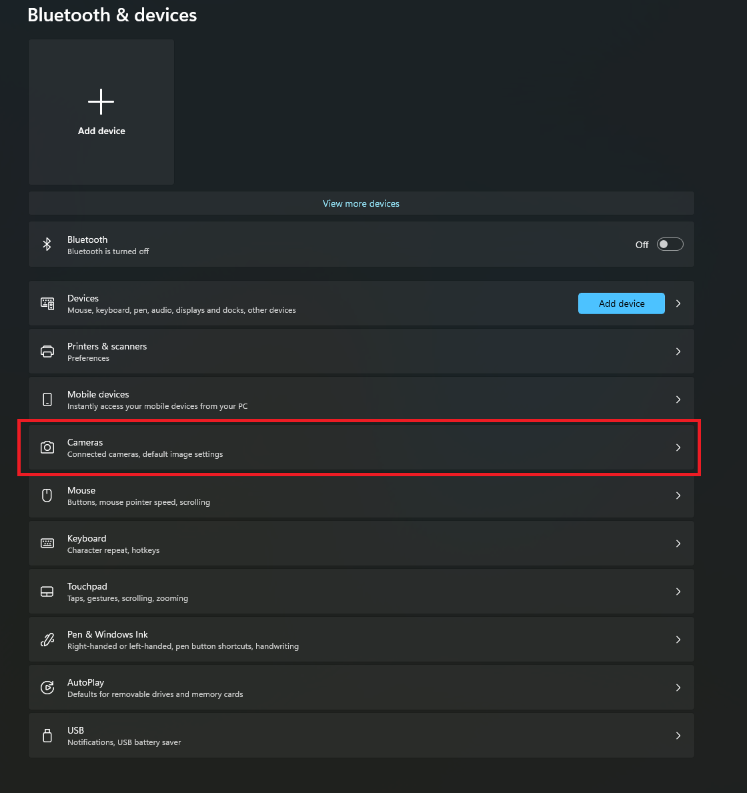This screenshot has width=747, height=793.
Task: Expand the Devices row chevron
Action: click(x=678, y=303)
